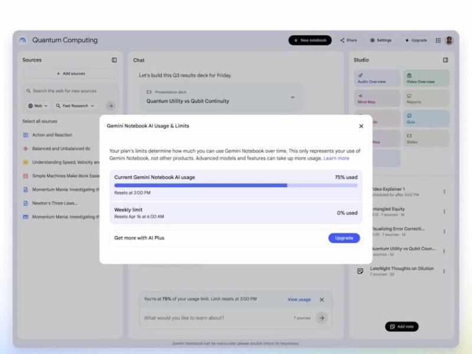This screenshot has height=354, width=472.
Task: Click the Understanding Speed, Velocity source icon
Action: pyautogui.click(x=25, y=162)
